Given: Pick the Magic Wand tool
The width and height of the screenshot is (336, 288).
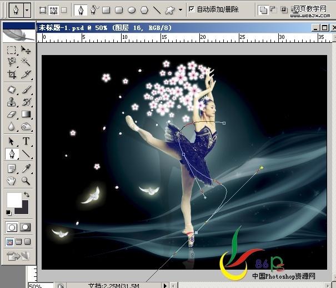Looking at the screenshot, I should 26,62.
